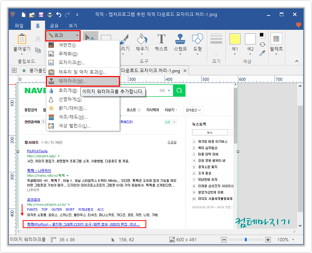The image size is (312, 253).
Task: Reset to default black/white colors icon
Action: tap(263, 36)
